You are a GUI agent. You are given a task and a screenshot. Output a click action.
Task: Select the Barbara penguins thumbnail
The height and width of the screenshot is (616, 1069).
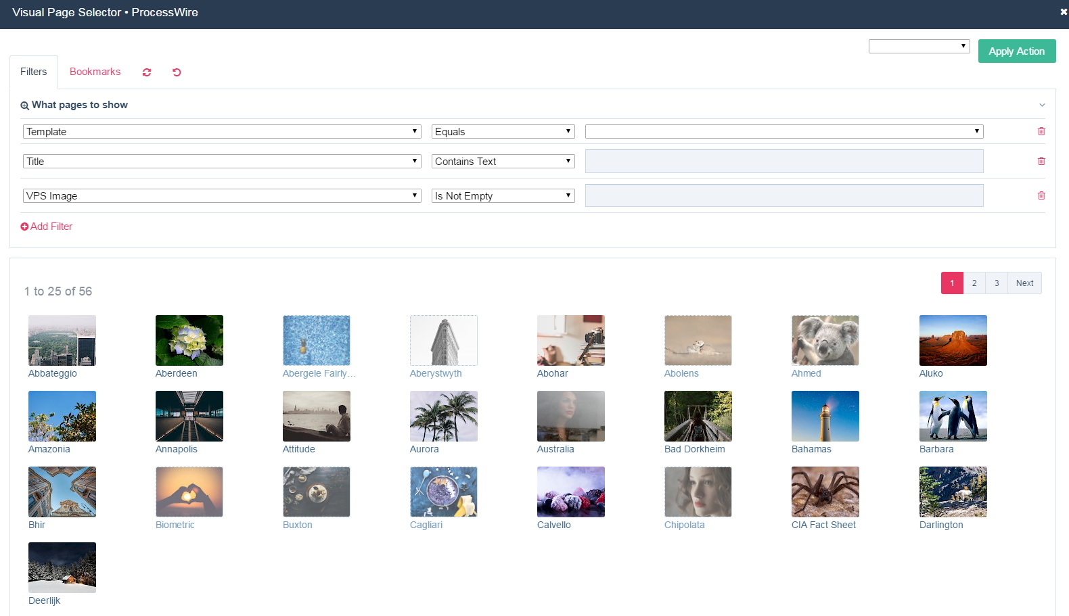point(953,416)
